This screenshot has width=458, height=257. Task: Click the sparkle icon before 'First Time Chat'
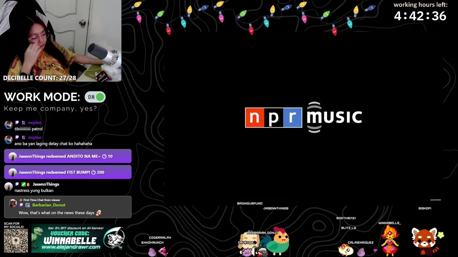(x=21, y=200)
